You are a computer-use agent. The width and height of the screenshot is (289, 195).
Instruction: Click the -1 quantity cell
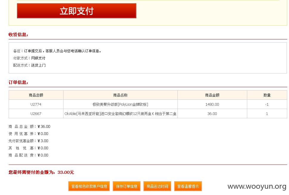point(267,105)
